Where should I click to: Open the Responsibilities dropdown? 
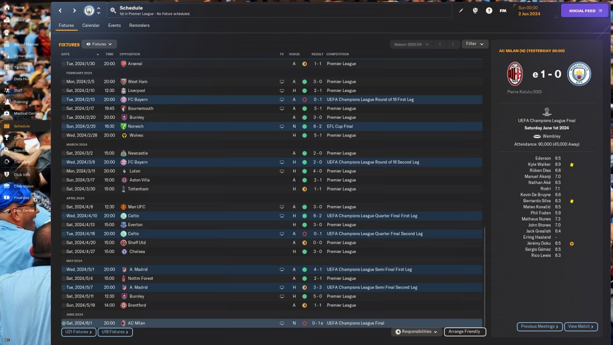coord(416,332)
